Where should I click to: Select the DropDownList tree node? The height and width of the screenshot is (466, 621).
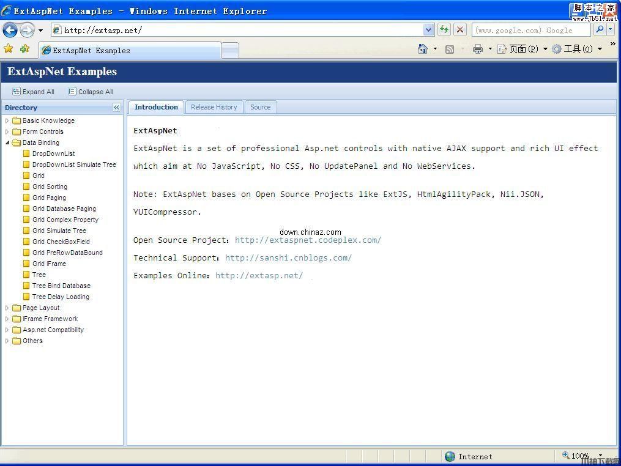click(53, 153)
